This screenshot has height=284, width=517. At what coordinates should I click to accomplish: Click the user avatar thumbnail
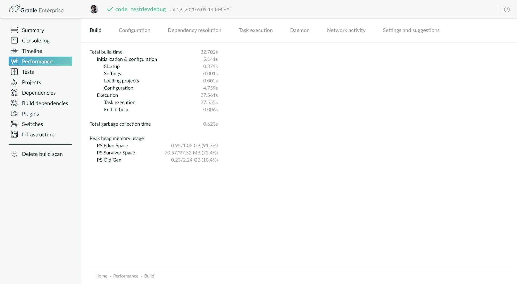[94, 9]
